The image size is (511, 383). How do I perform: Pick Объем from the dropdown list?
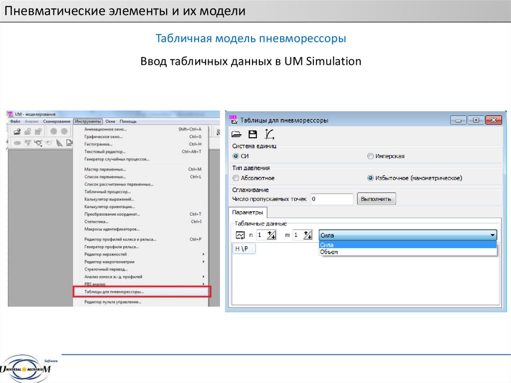click(x=329, y=252)
